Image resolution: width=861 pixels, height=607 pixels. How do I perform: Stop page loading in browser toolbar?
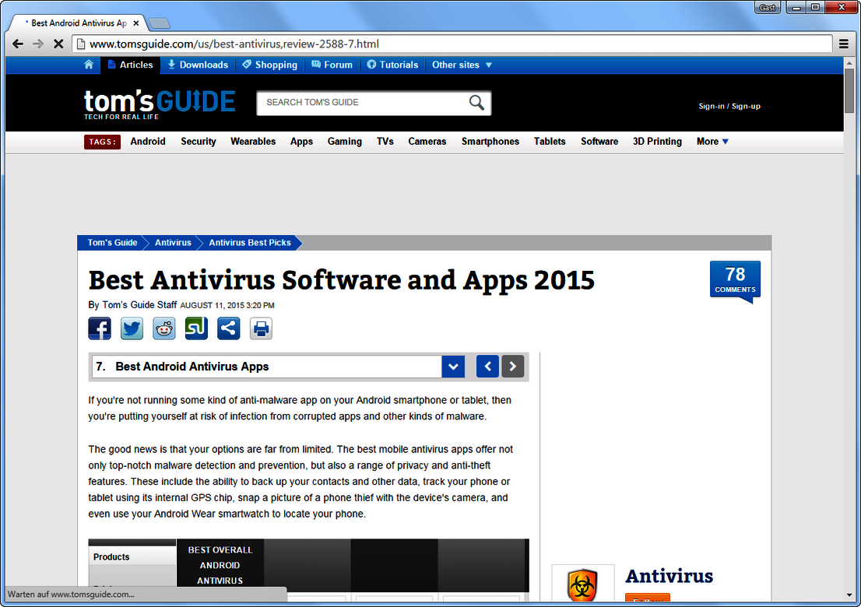click(58, 44)
